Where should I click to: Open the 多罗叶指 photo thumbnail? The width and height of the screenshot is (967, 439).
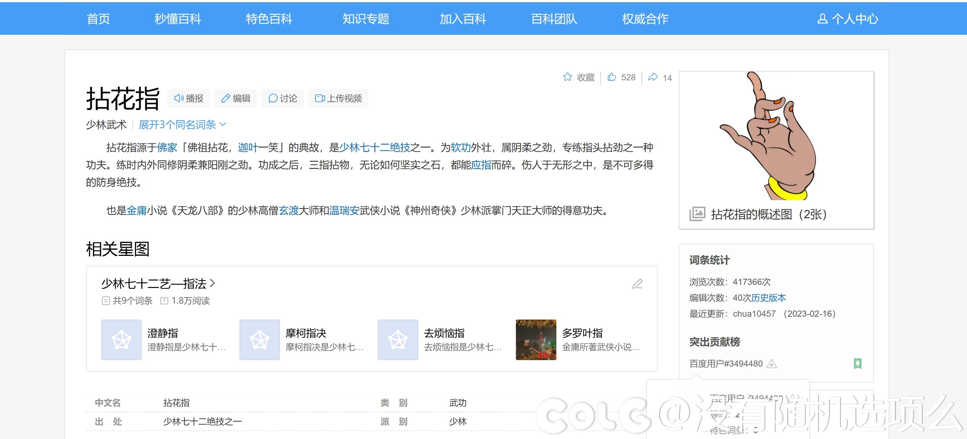click(536, 340)
